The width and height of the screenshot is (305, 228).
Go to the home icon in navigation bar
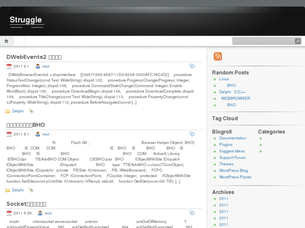point(6,41)
